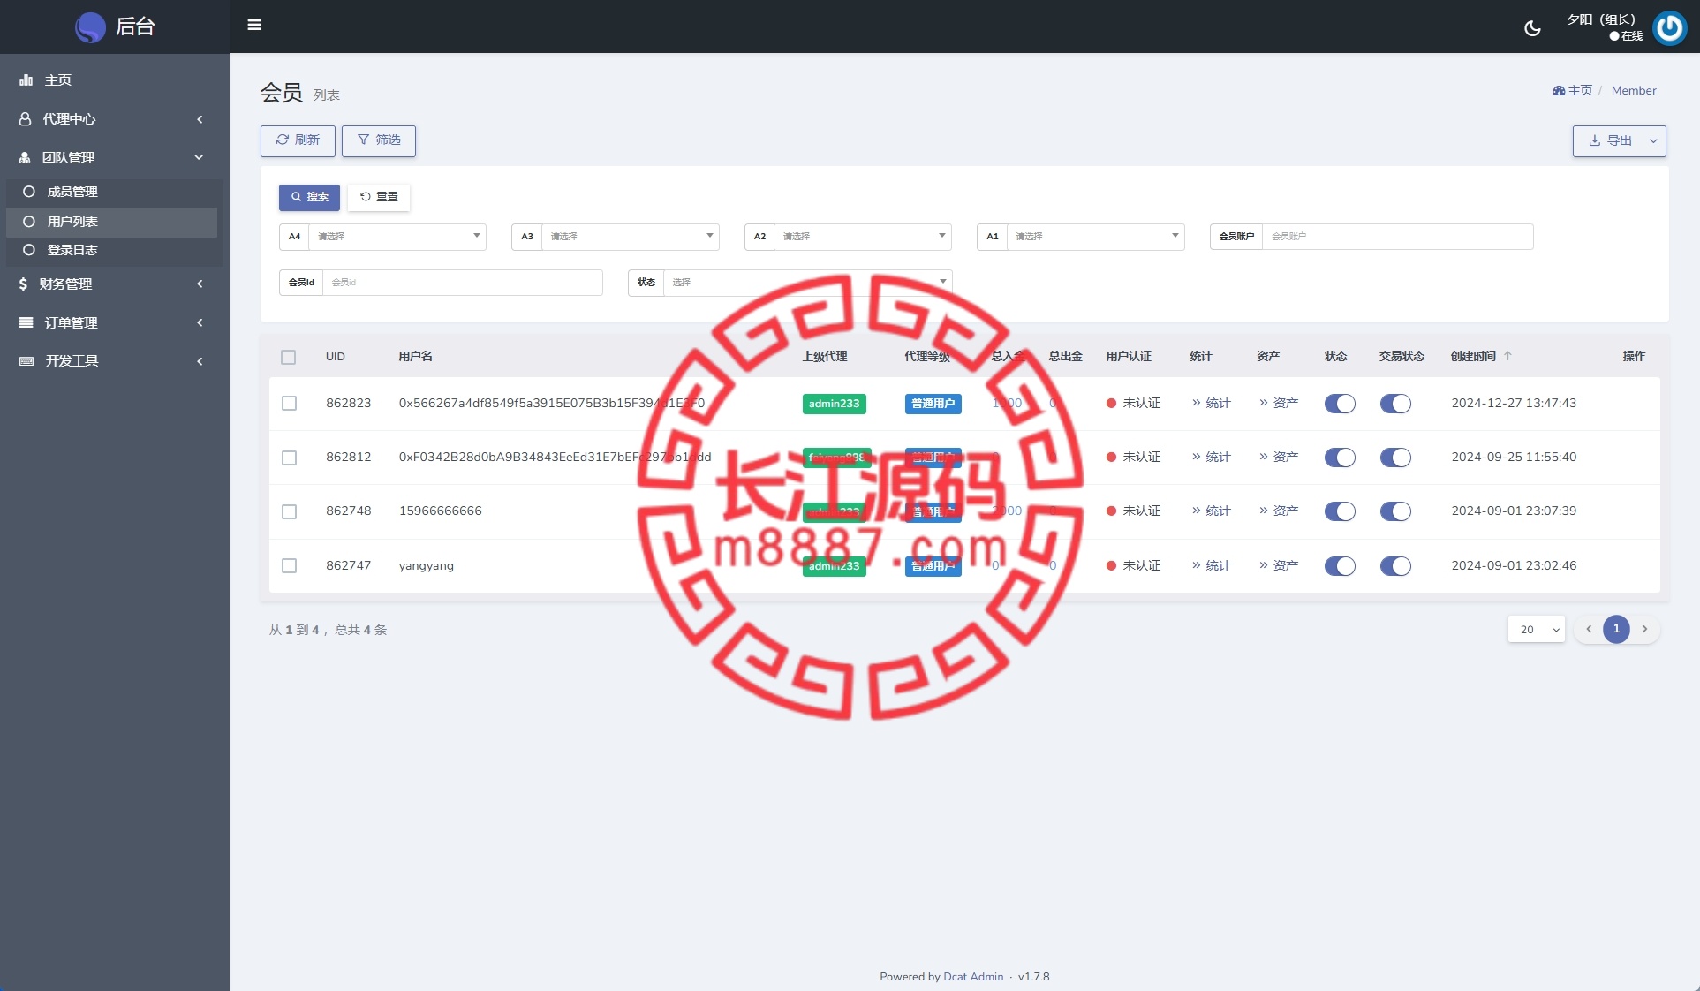Open 用户列表 submenu item

coord(111,222)
